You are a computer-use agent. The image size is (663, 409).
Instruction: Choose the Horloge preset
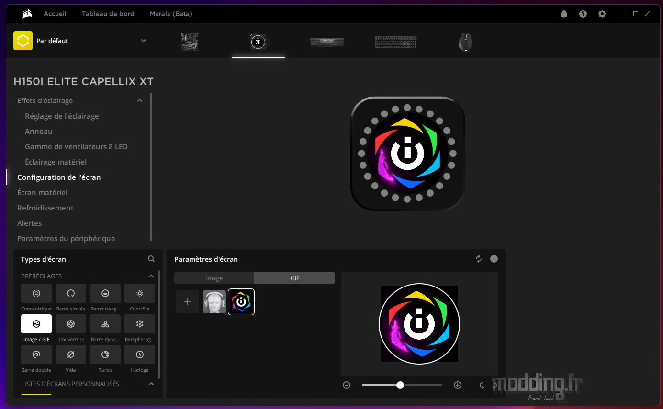click(x=140, y=354)
